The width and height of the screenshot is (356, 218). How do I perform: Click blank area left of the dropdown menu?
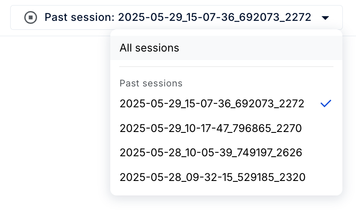click(x=55, y=114)
